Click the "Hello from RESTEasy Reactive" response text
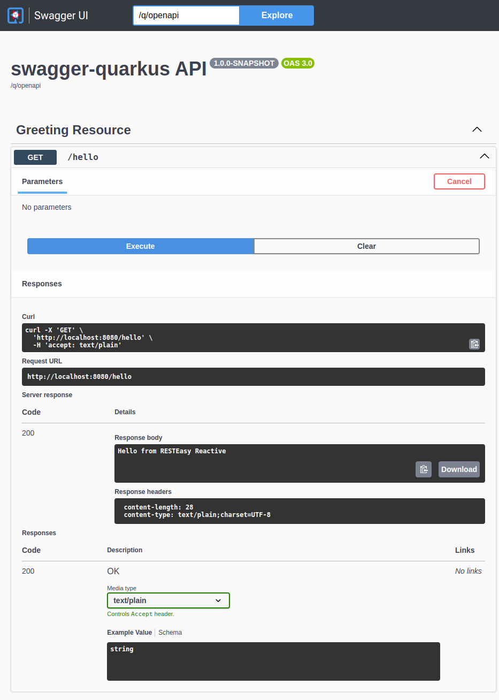 click(x=172, y=451)
